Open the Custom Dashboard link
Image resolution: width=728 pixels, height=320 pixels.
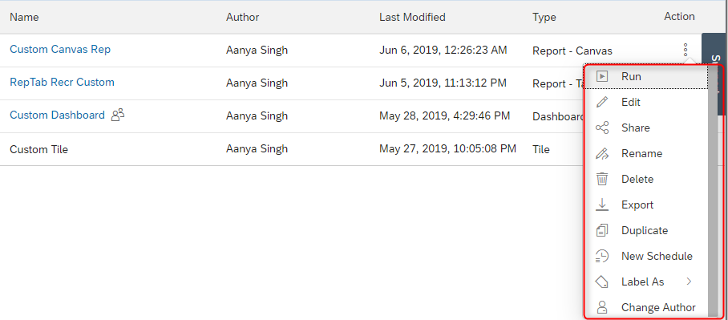coord(57,115)
